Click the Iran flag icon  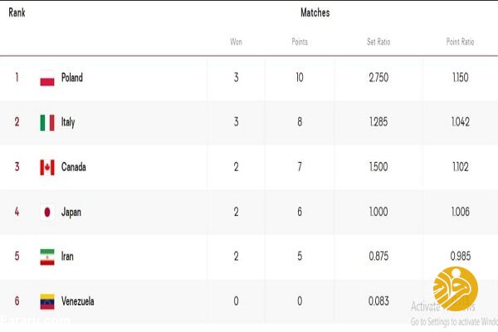click(x=47, y=256)
